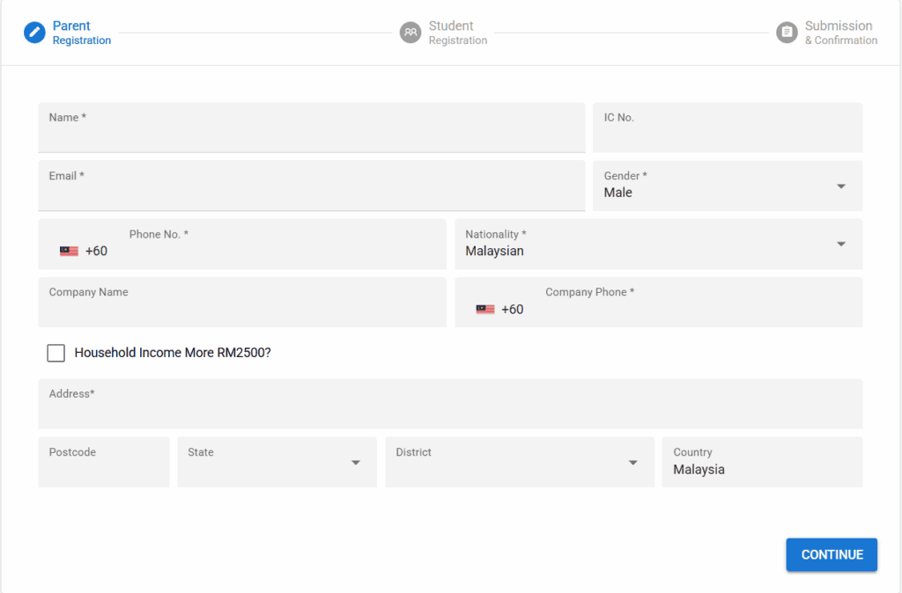Focus the Postcode input field
Screen dimensions: 902x593
(x=104, y=462)
